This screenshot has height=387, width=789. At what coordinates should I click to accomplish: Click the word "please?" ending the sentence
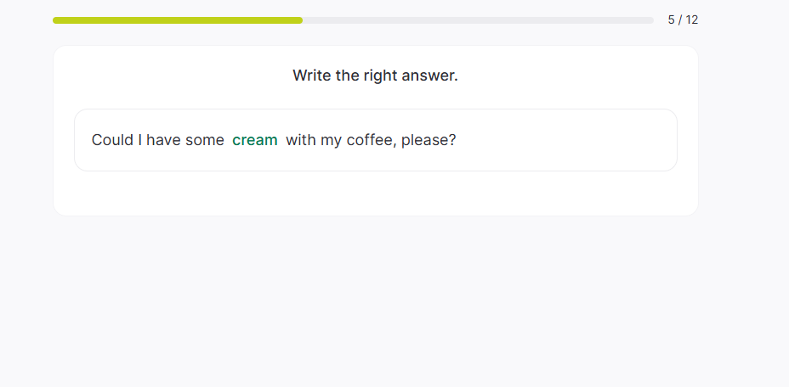[x=429, y=140]
